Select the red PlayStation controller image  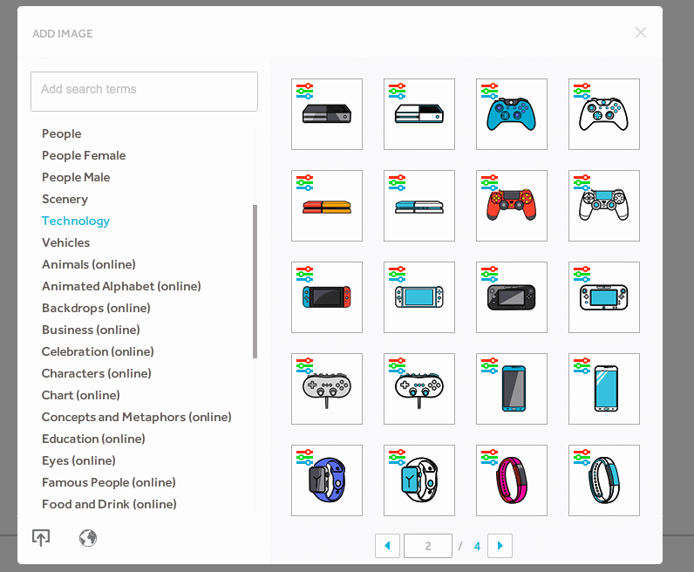point(512,206)
